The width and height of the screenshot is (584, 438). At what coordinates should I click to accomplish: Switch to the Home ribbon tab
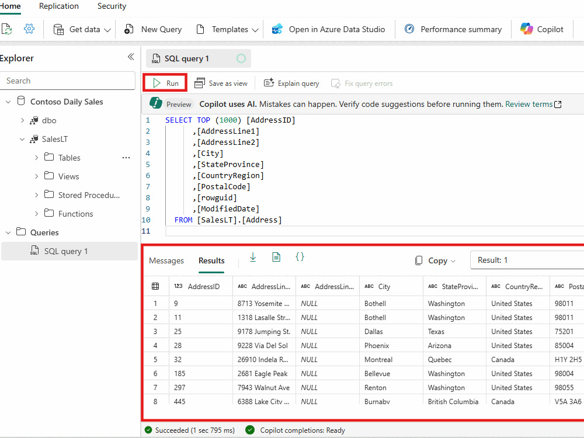tap(10, 6)
